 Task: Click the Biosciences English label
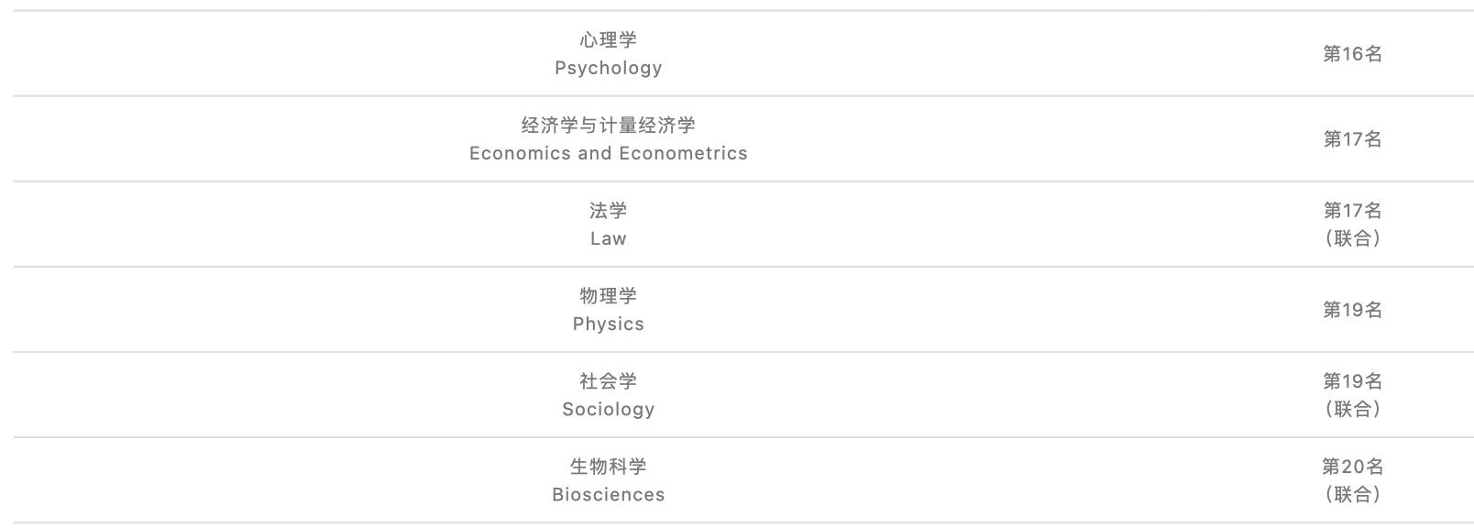coord(608,494)
